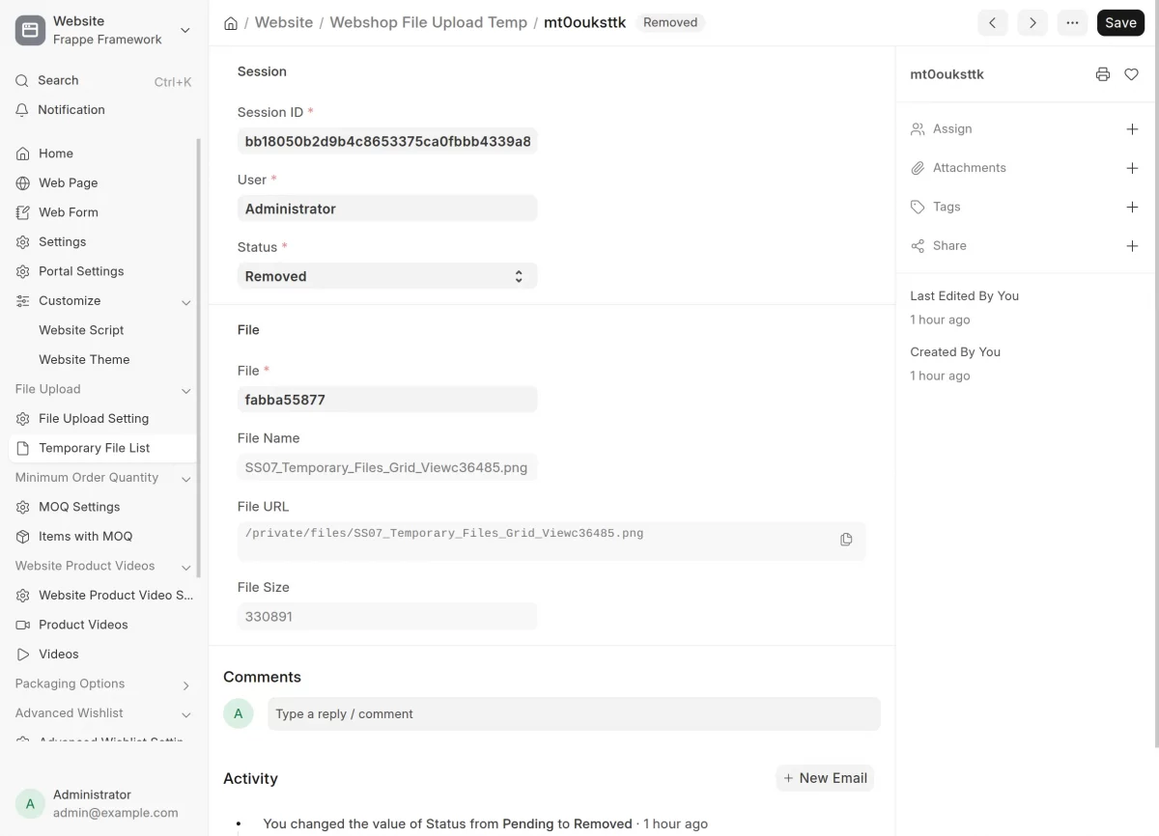Open Home in the sidebar
Viewport: 1159px width, 836px height.
coord(102,153)
